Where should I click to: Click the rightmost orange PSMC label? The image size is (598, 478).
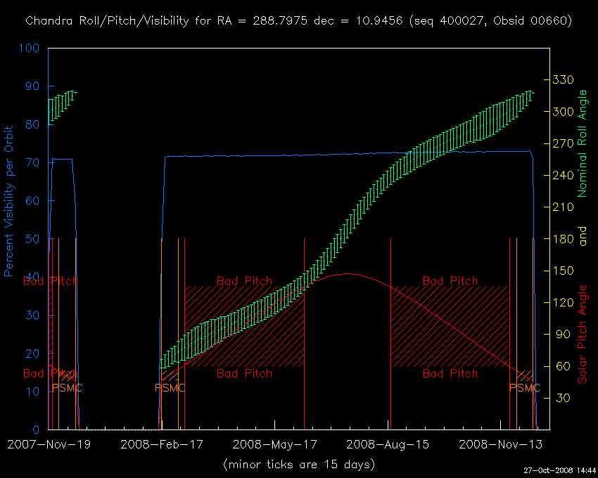point(525,387)
